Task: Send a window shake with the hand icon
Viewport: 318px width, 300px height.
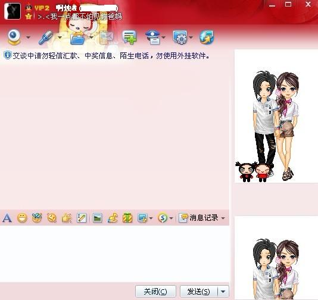Action: point(67,218)
